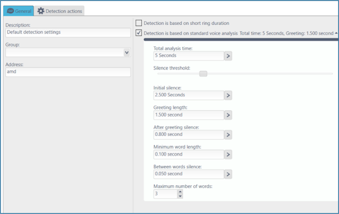The image size is (339, 214).
Task: Click the Silence threshold label
Action: [x=172, y=68]
